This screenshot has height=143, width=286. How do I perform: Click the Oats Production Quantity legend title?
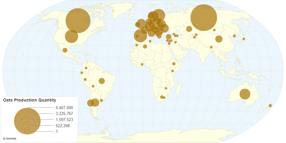click(x=29, y=100)
